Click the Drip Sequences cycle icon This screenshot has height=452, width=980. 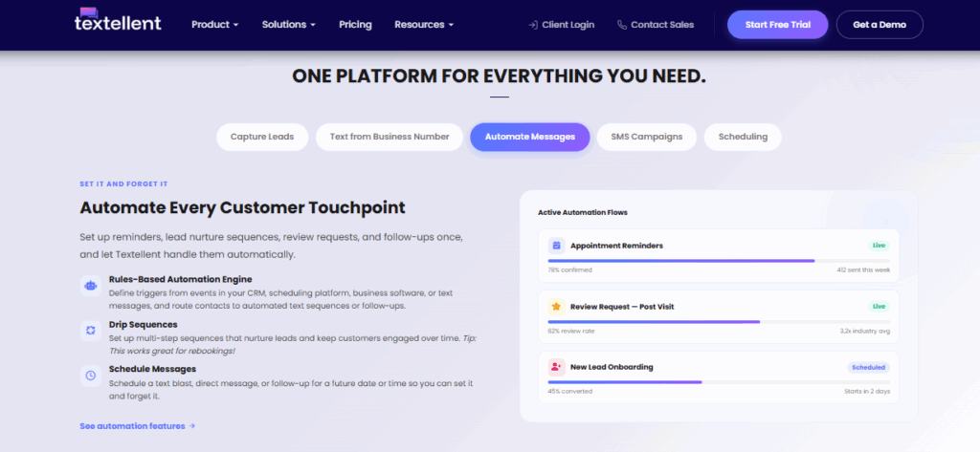[90, 330]
